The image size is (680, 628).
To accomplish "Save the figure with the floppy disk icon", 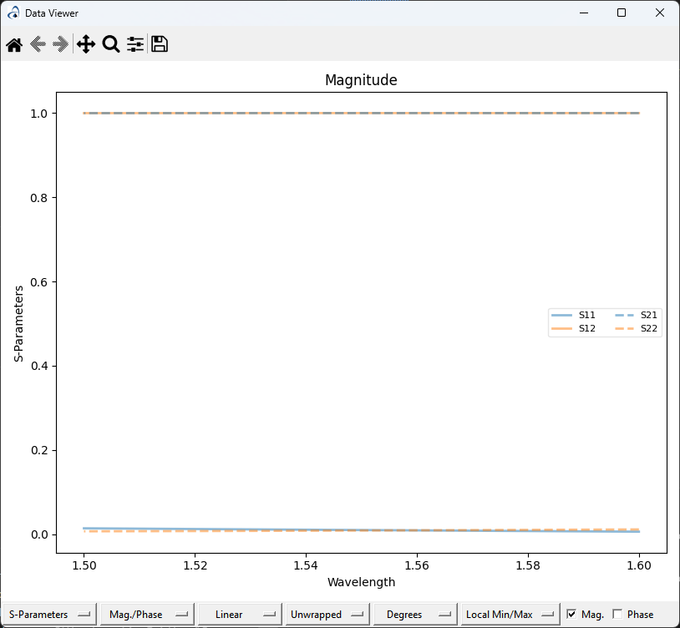I will [x=160, y=44].
